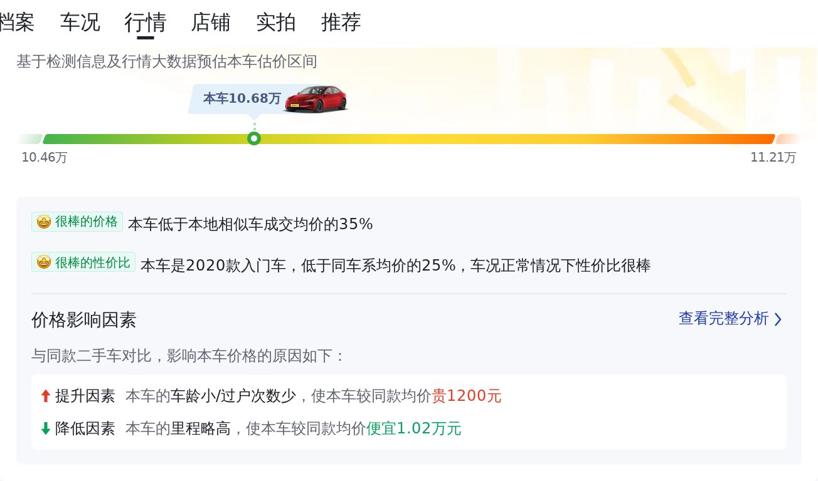Click the green circle marker on price bar
Viewport: 818px width, 481px height.
[x=254, y=138]
